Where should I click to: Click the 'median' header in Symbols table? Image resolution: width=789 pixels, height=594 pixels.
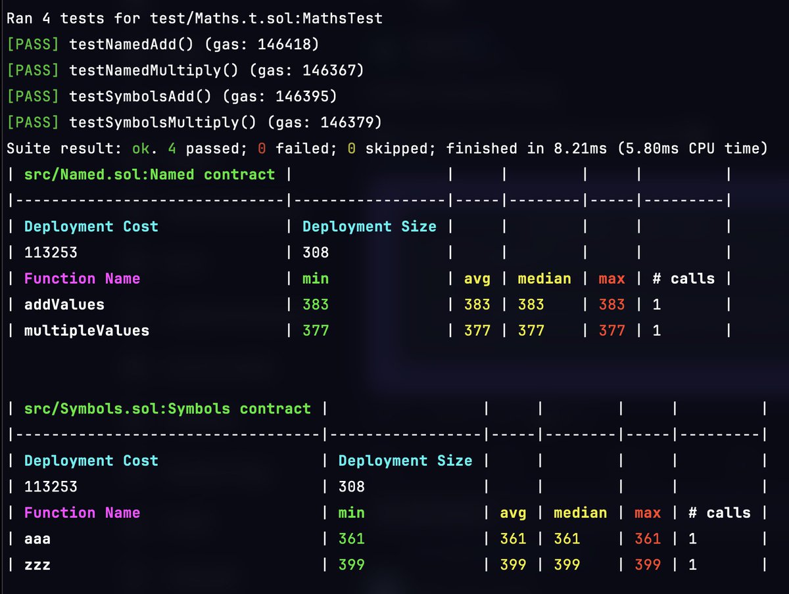click(581, 513)
